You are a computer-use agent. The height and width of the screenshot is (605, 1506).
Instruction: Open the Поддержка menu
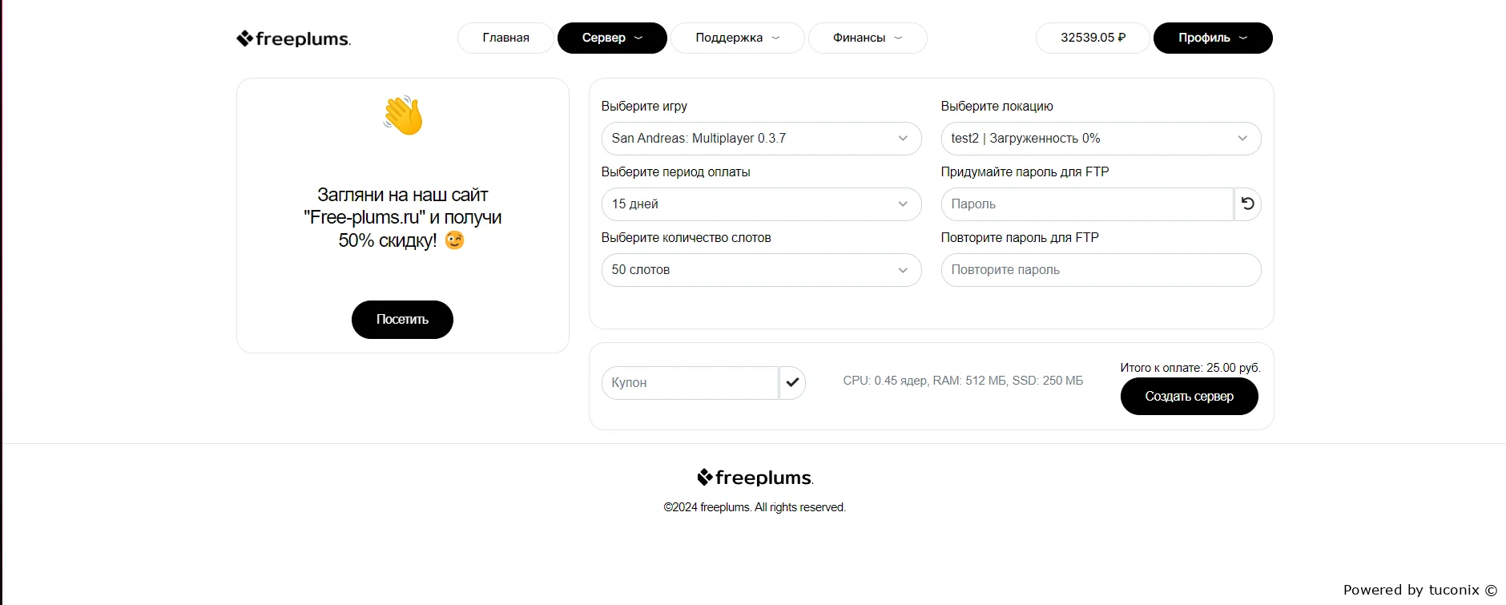(x=737, y=38)
